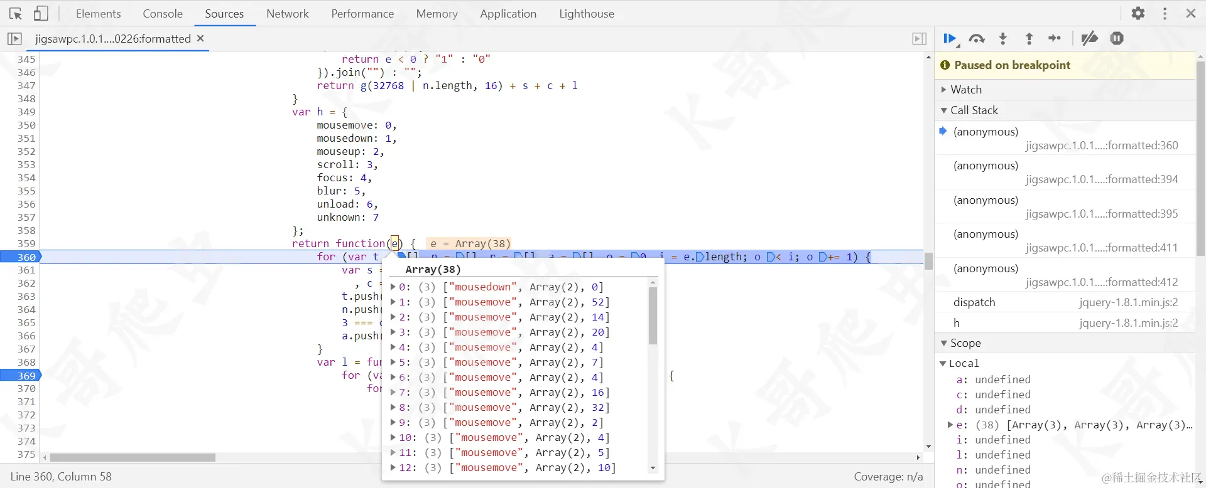Activate the inspect element picker icon
This screenshot has height=488, width=1206.
click(x=16, y=13)
